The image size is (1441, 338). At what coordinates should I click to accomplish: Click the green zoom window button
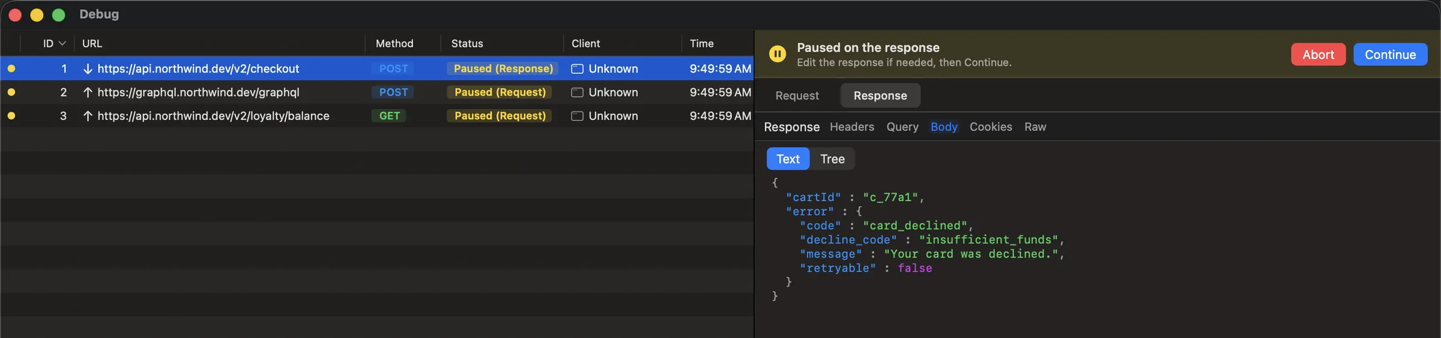(x=58, y=14)
